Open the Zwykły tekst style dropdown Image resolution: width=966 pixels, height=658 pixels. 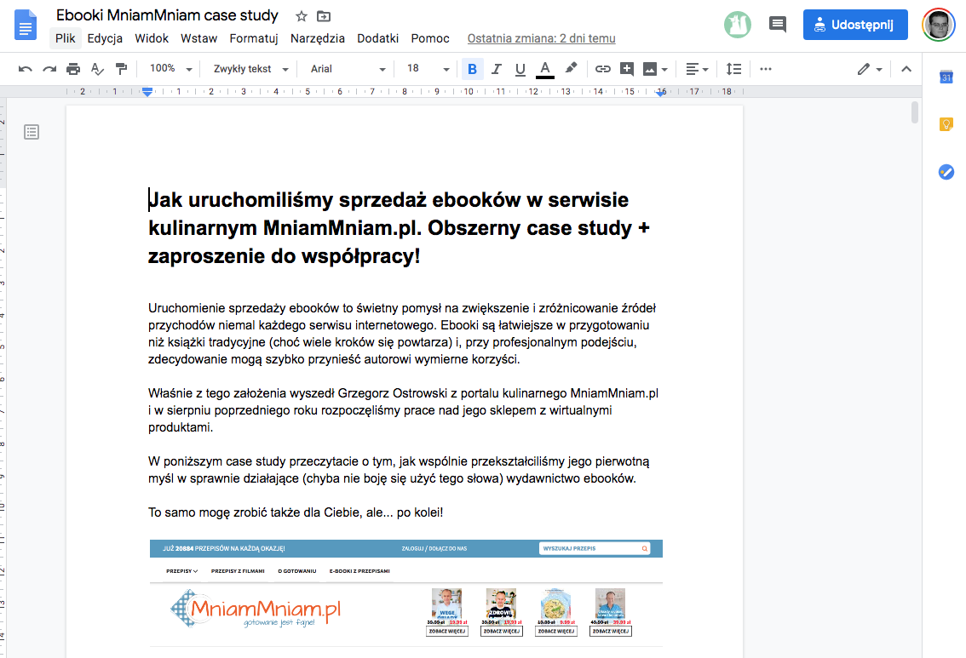pyautogui.click(x=250, y=69)
